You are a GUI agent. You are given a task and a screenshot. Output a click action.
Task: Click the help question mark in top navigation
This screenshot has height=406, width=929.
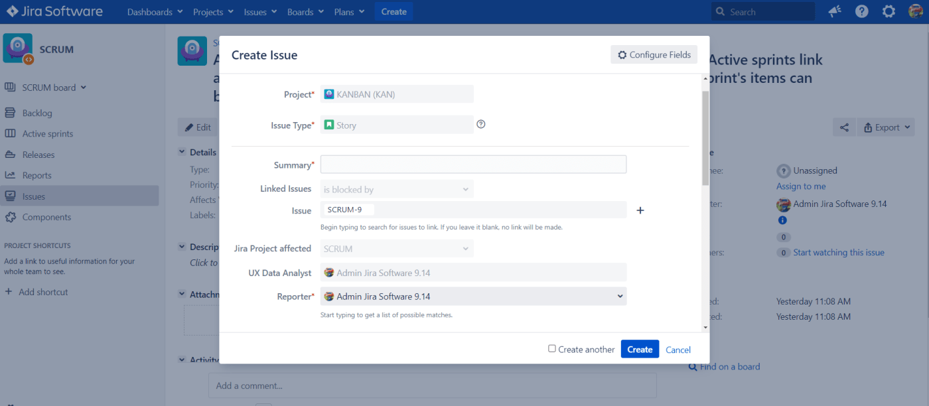(861, 12)
